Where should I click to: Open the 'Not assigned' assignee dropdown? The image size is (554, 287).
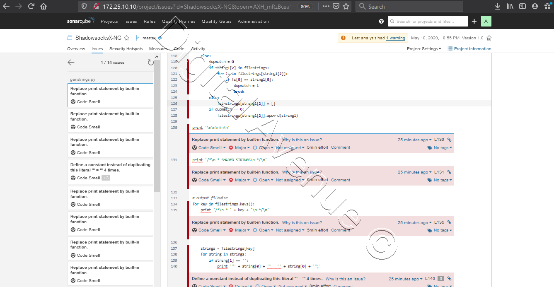[x=290, y=147]
